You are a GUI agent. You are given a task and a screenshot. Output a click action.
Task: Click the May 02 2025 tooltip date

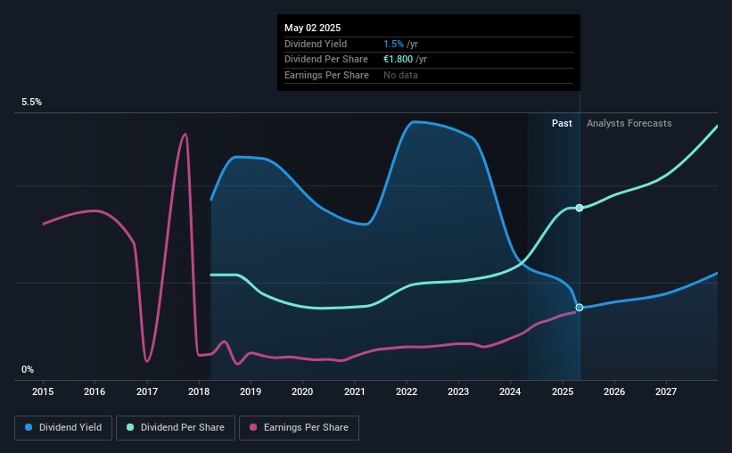pyautogui.click(x=312, y=28)
